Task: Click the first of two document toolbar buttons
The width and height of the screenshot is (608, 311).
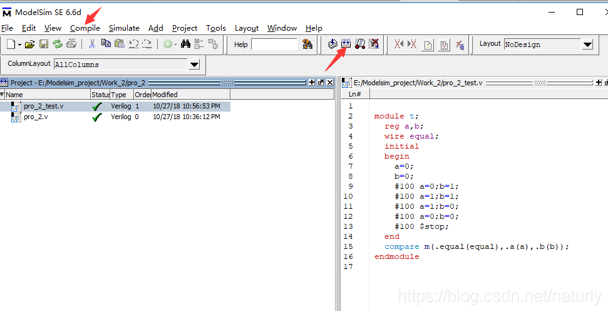Action: pyautogui.click(x=428, y=45)
